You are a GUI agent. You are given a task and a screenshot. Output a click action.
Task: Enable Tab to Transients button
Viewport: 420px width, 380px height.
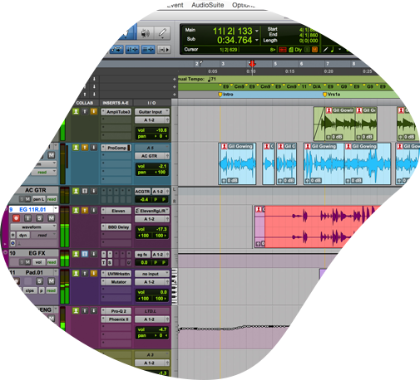point(165,50)
